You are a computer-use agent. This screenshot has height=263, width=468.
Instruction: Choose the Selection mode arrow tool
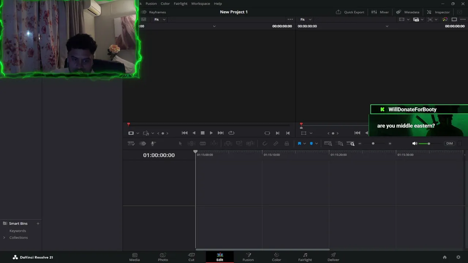pos(180,144)
